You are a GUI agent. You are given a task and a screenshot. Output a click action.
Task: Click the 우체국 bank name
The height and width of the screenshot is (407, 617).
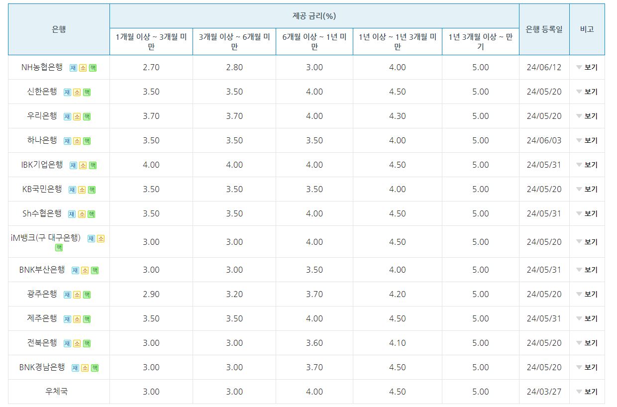56,392
